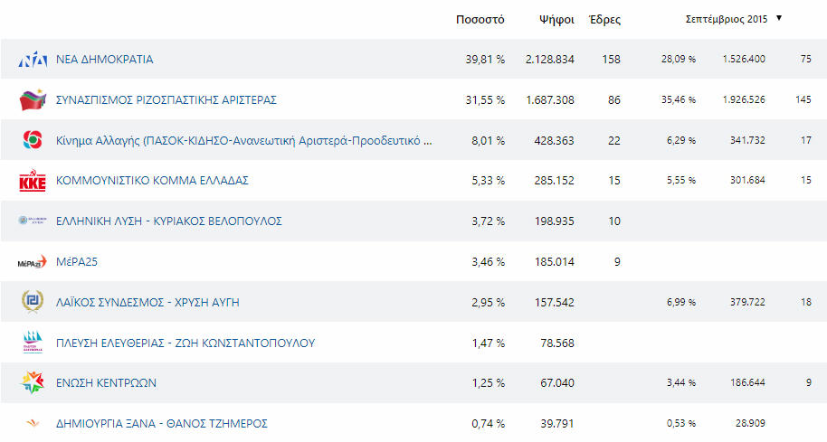827x442 pixels.
Task: Click the Kinima Allagis rose logo
Action: click(33, 140)
